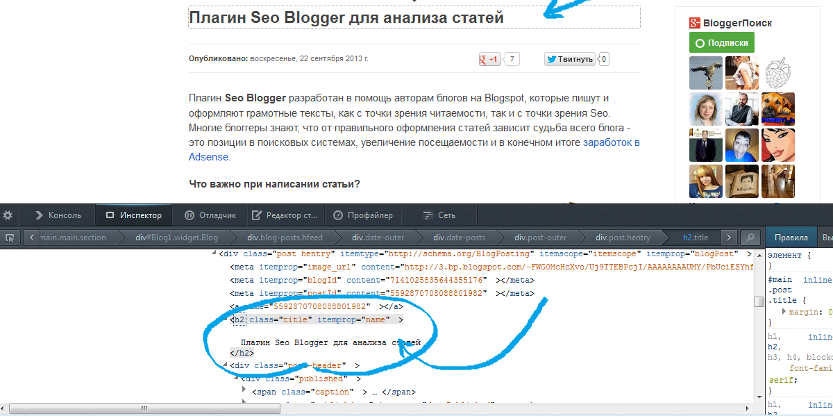This screenshot has height=416, width=833.
Task: Expand the margin property in Rules panel
Action: click(784, 312)
